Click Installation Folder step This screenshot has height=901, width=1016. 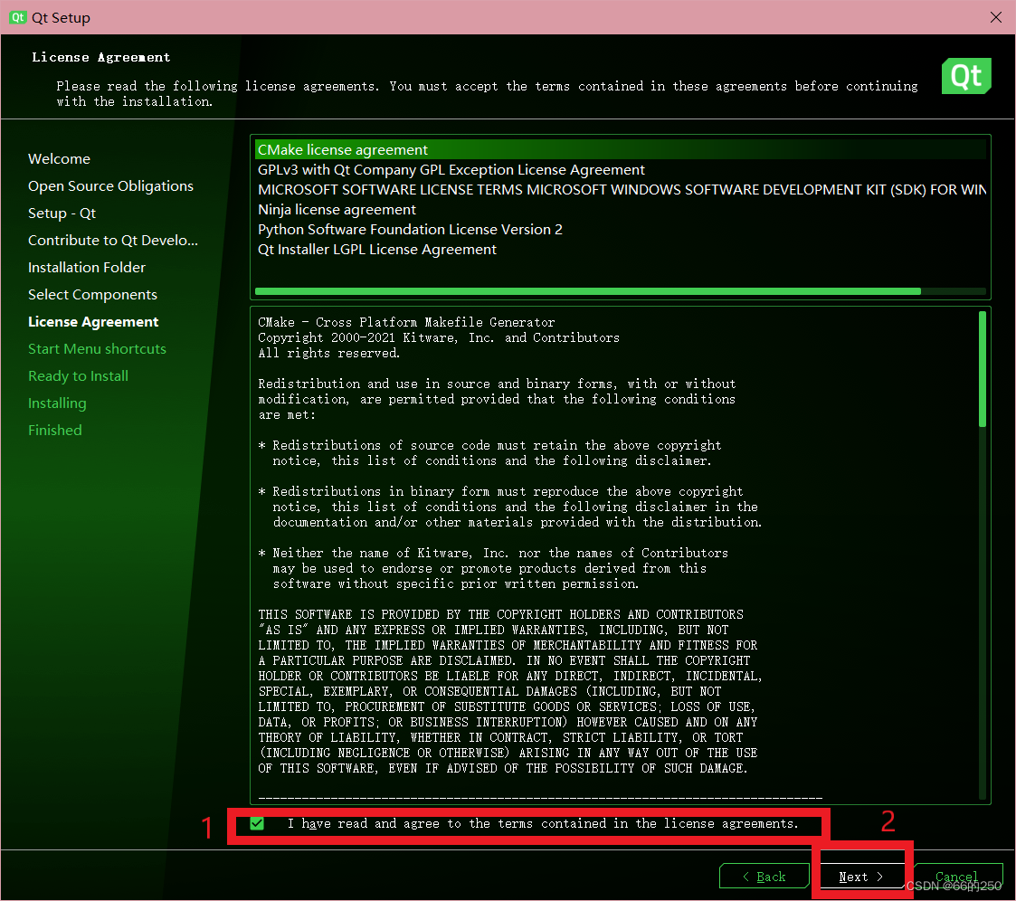coord(87,268)
